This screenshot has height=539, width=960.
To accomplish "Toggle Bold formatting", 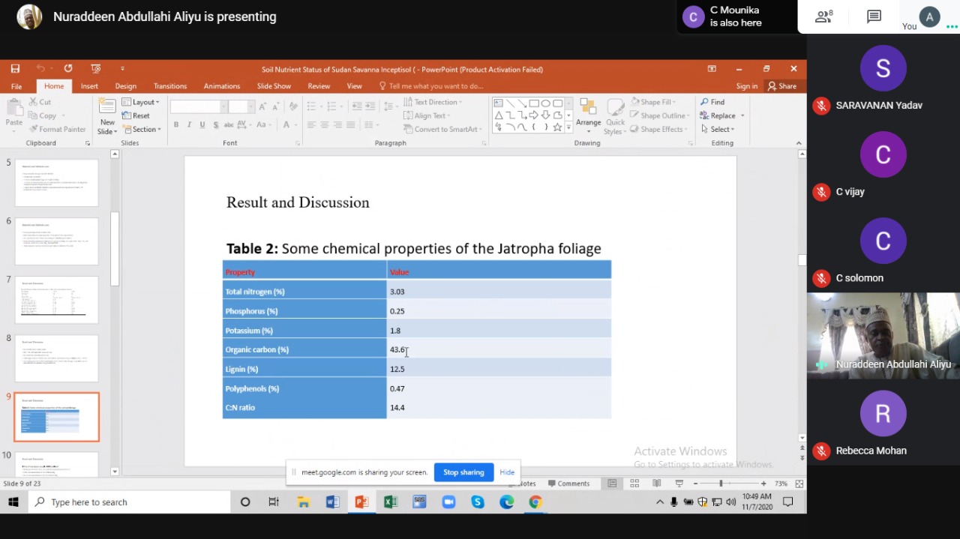I will click(176, 124).
